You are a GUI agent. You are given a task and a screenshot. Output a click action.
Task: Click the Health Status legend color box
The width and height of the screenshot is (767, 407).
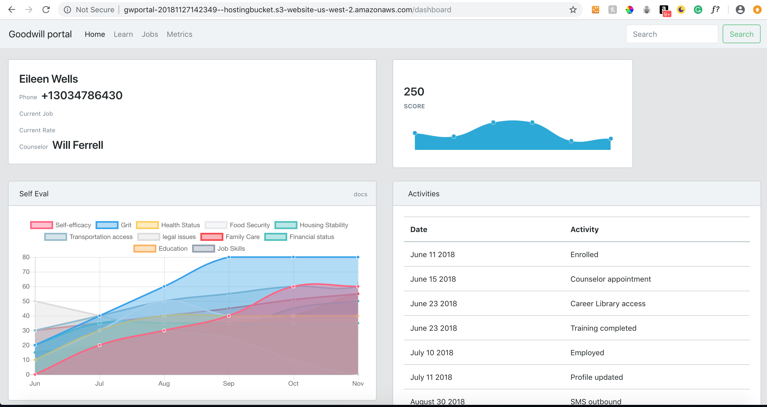tap(147, 225)
